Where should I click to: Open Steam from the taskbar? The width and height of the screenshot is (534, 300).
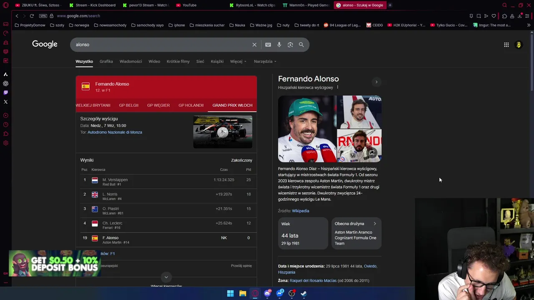(304, 293)
